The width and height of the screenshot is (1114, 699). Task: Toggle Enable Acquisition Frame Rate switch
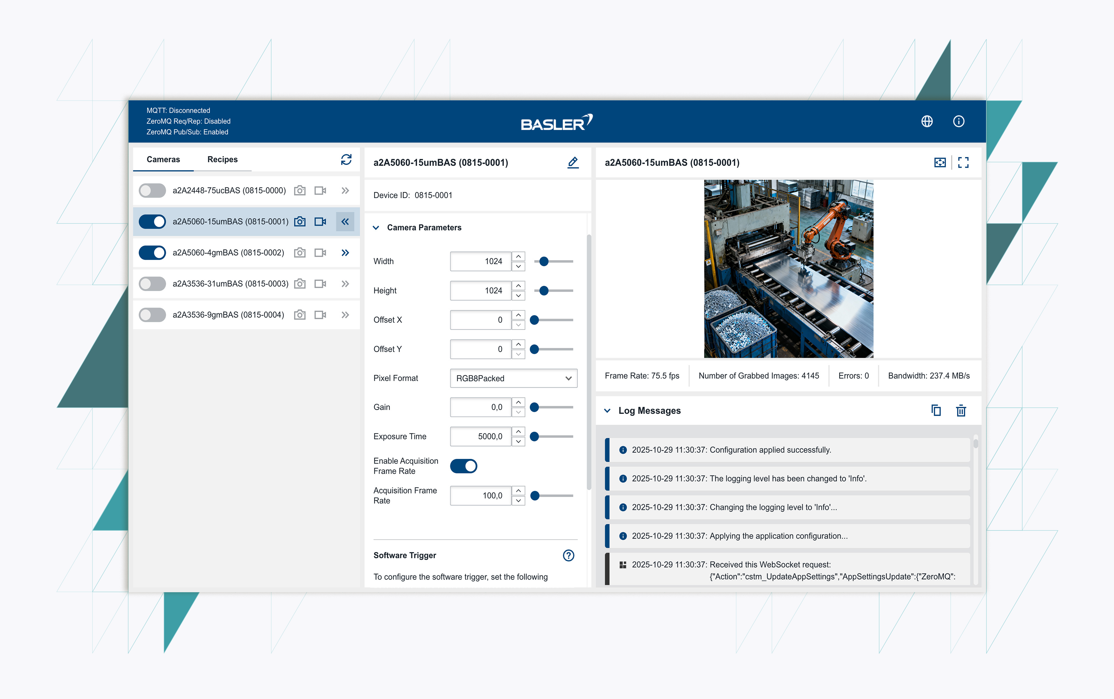[463, 466]
